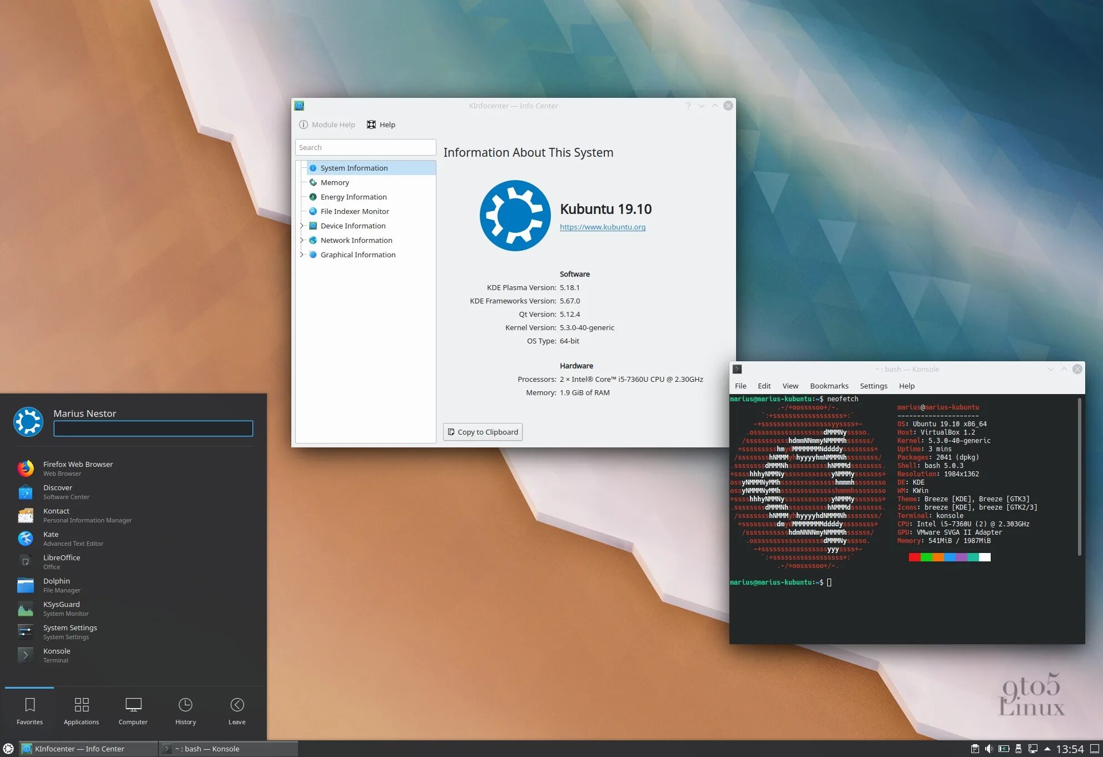Open the kubuntu.org link
Image resolution: width=1103 pixels, height=757 pixels.
[x=603, y=227]
